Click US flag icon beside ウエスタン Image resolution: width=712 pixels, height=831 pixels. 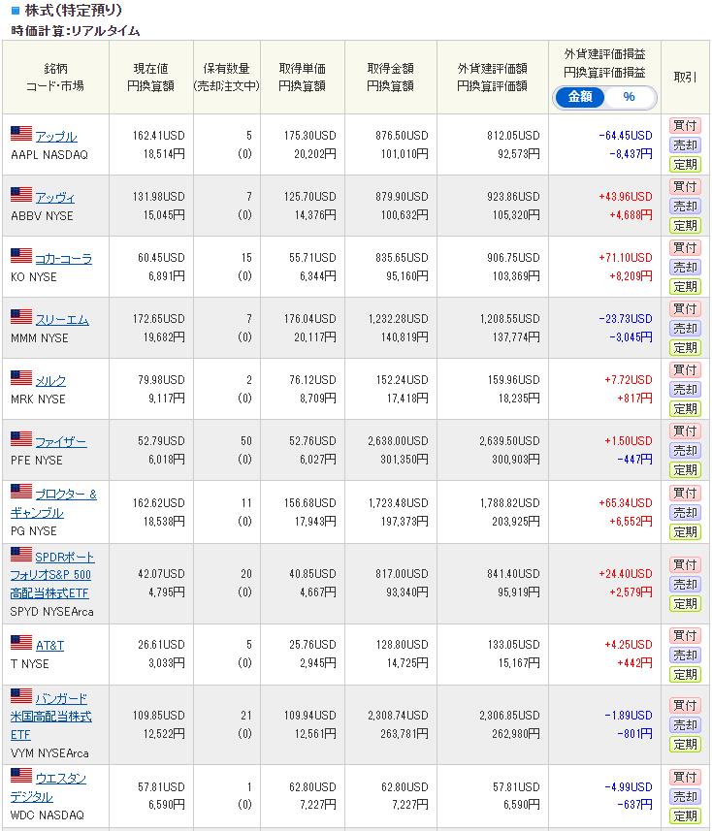[x=21, y=775]
